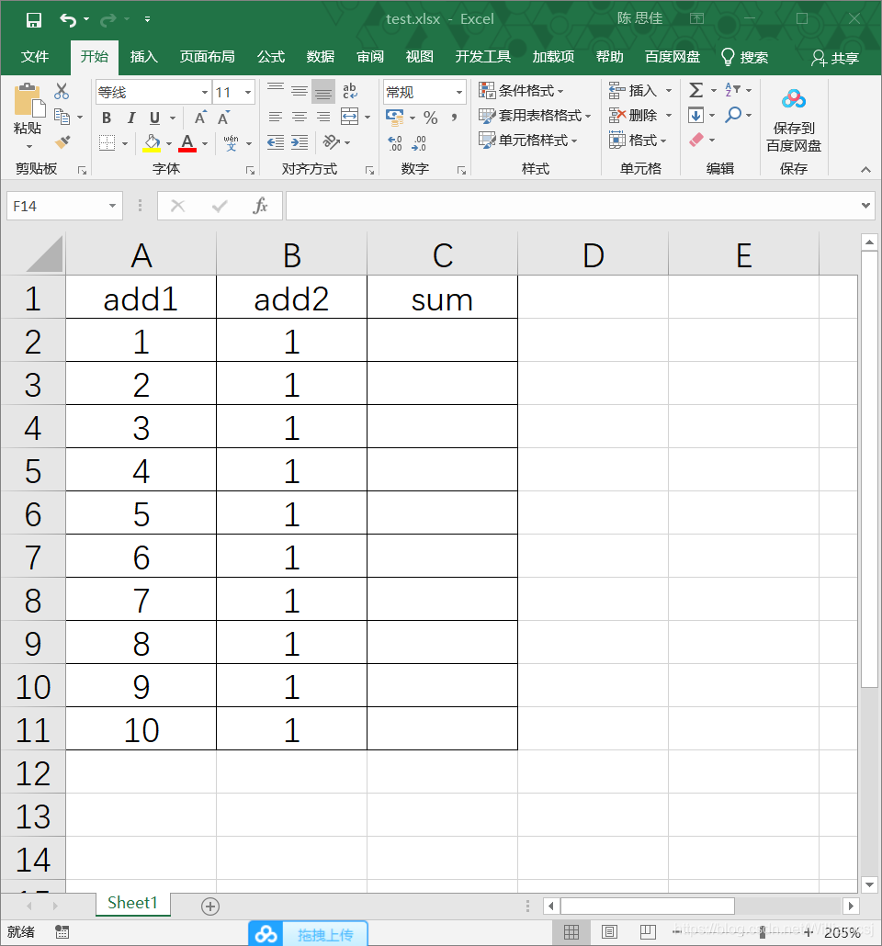
Task: Open the Name Box dropdown for F14
Action: pos(112,206)
